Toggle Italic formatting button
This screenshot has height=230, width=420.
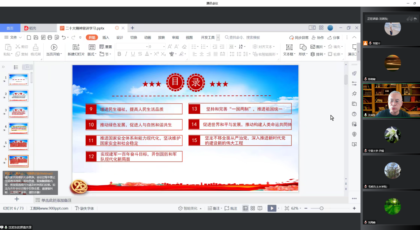pyautogui.click(x=126, y=54)
